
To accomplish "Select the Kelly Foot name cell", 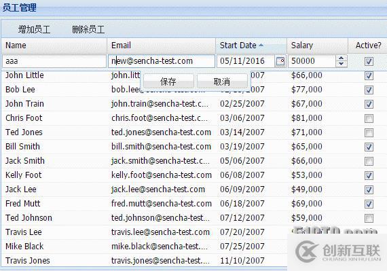I will coord(24,175).
